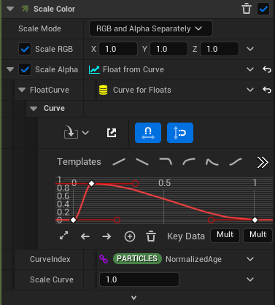Toggle horizontal zoom-to-fit curve button
Screen dimensions: 275x305
148,133
